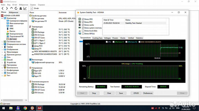This screenshot has width=199, height=111.
Task: Uncheck the Stress cache checkbox
Action: click(x=83, y=25)
